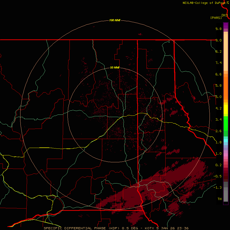Click the 5.0 color scale value
Screen dimensions: 230x230
click(x=218, y=97)
